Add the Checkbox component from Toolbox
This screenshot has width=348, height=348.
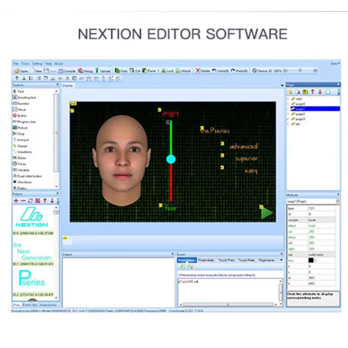24,182
